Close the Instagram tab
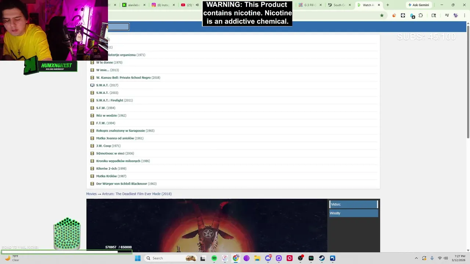 click(173, 5)
